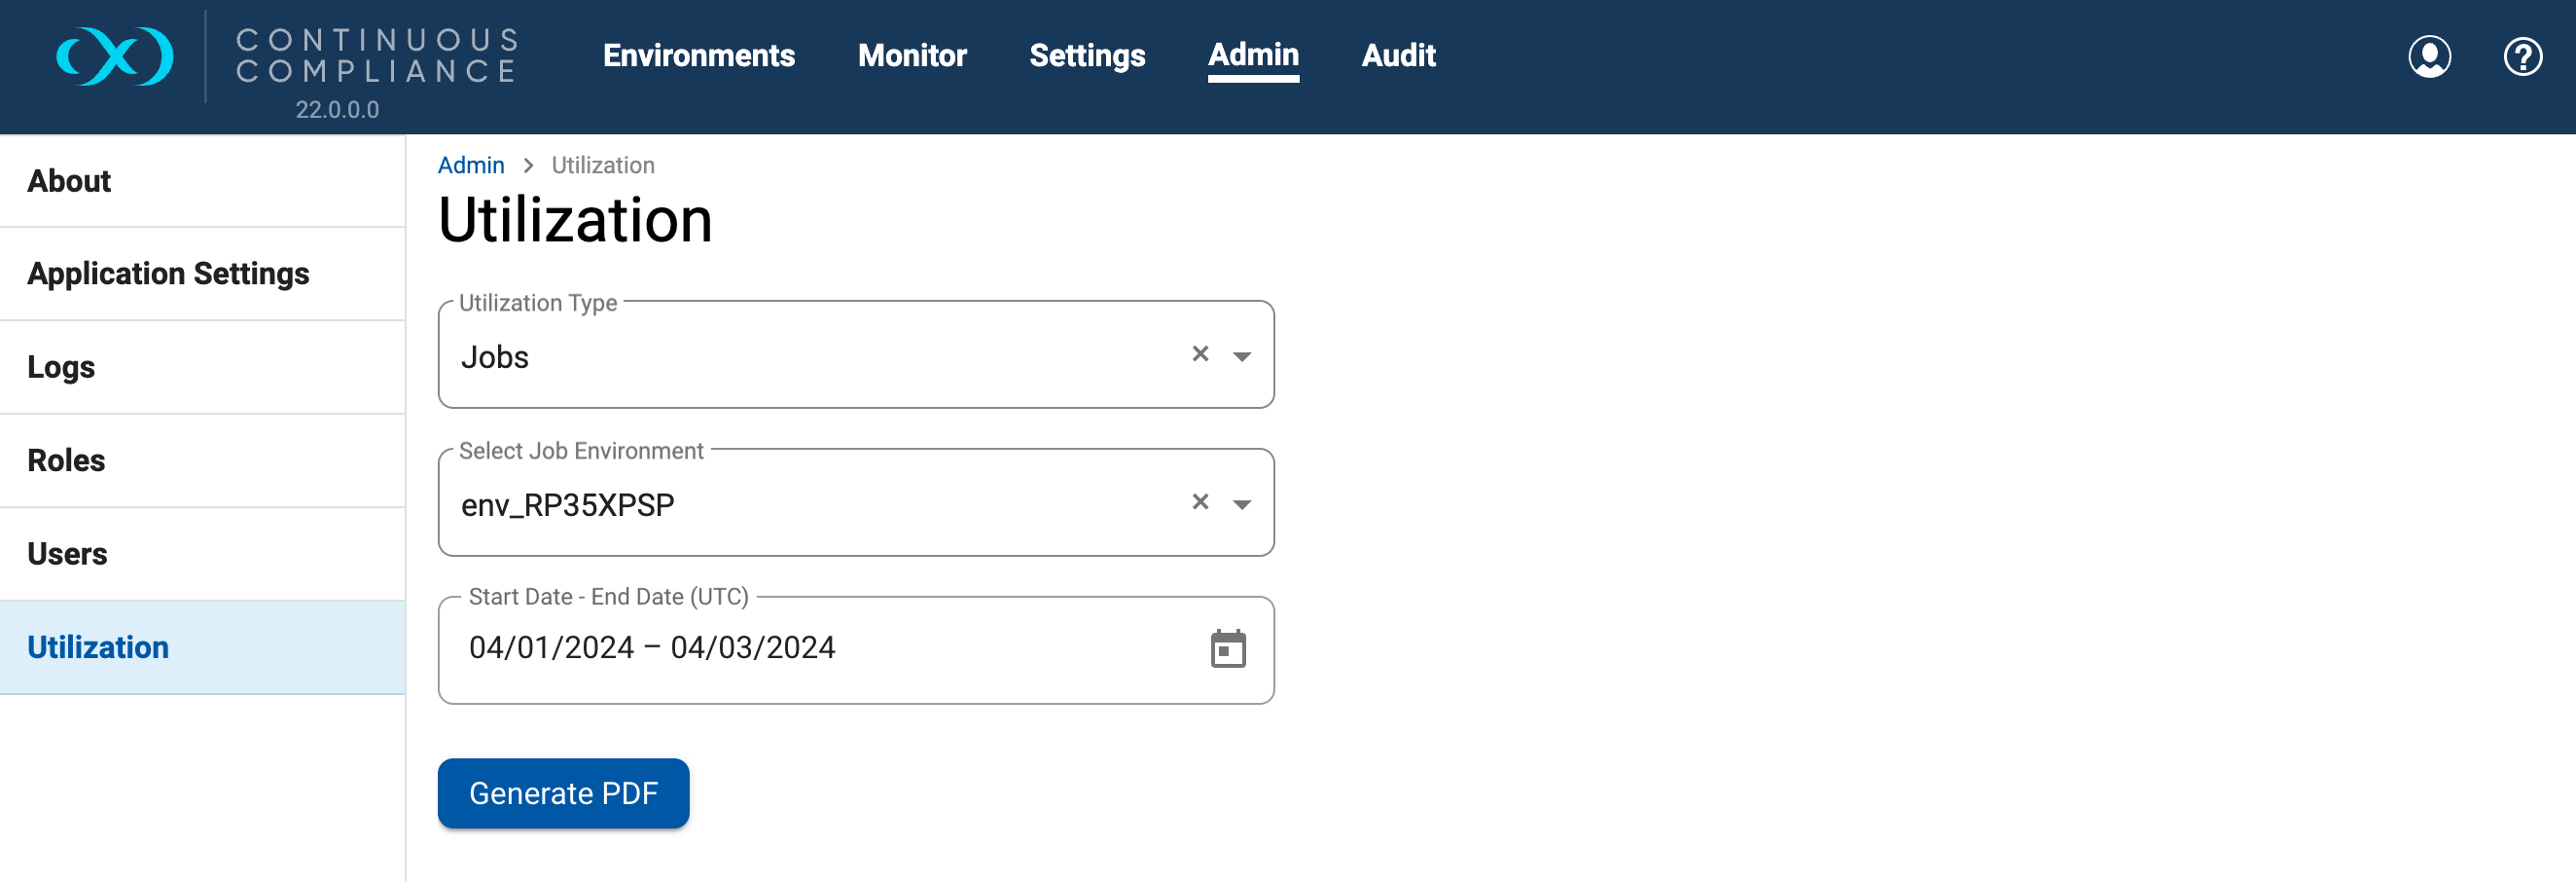
Task: Clear the Utilization Type selection
Action: coord(1200,354)
